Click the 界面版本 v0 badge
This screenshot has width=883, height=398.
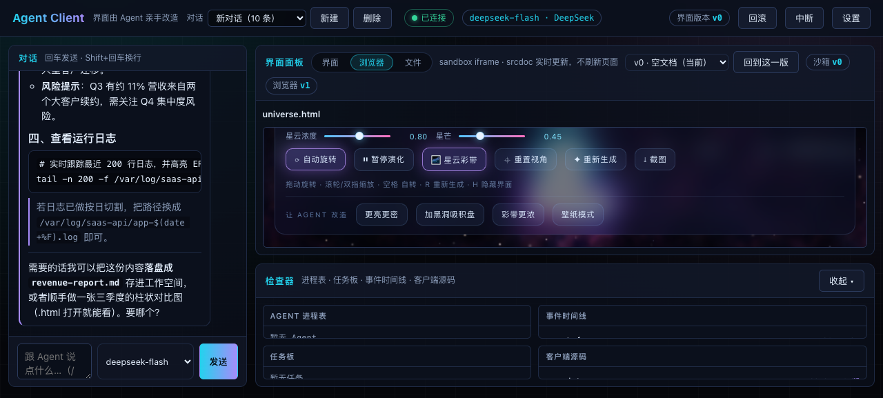[700, 18]
